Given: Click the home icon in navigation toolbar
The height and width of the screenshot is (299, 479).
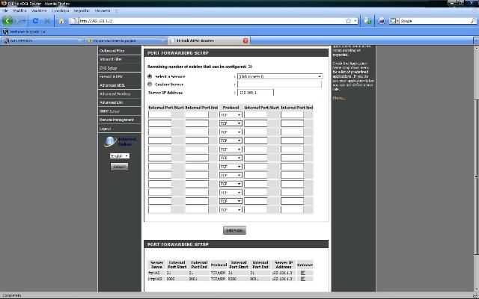Looking at the screenshot, I should [x=62, y=21].
